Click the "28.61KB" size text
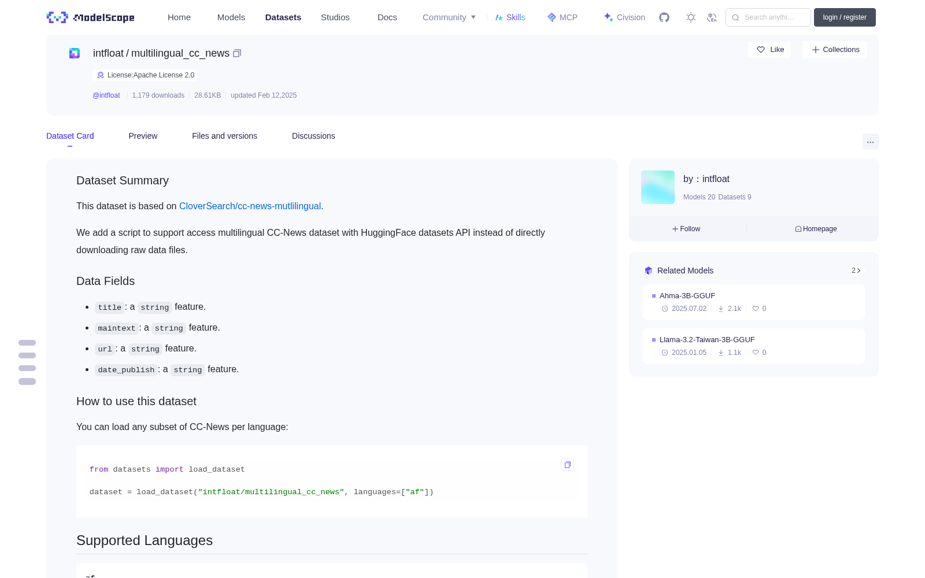Viewport: 925px width, 578px height. point(208,95)
